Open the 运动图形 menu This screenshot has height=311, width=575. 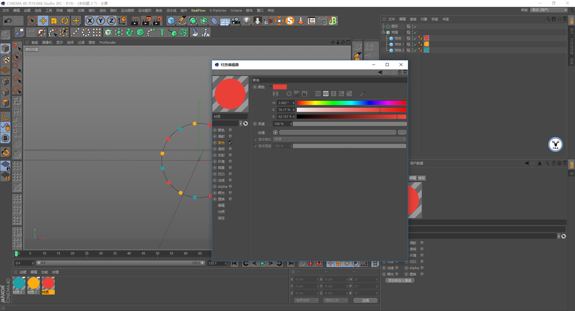(x=145, y=10)
